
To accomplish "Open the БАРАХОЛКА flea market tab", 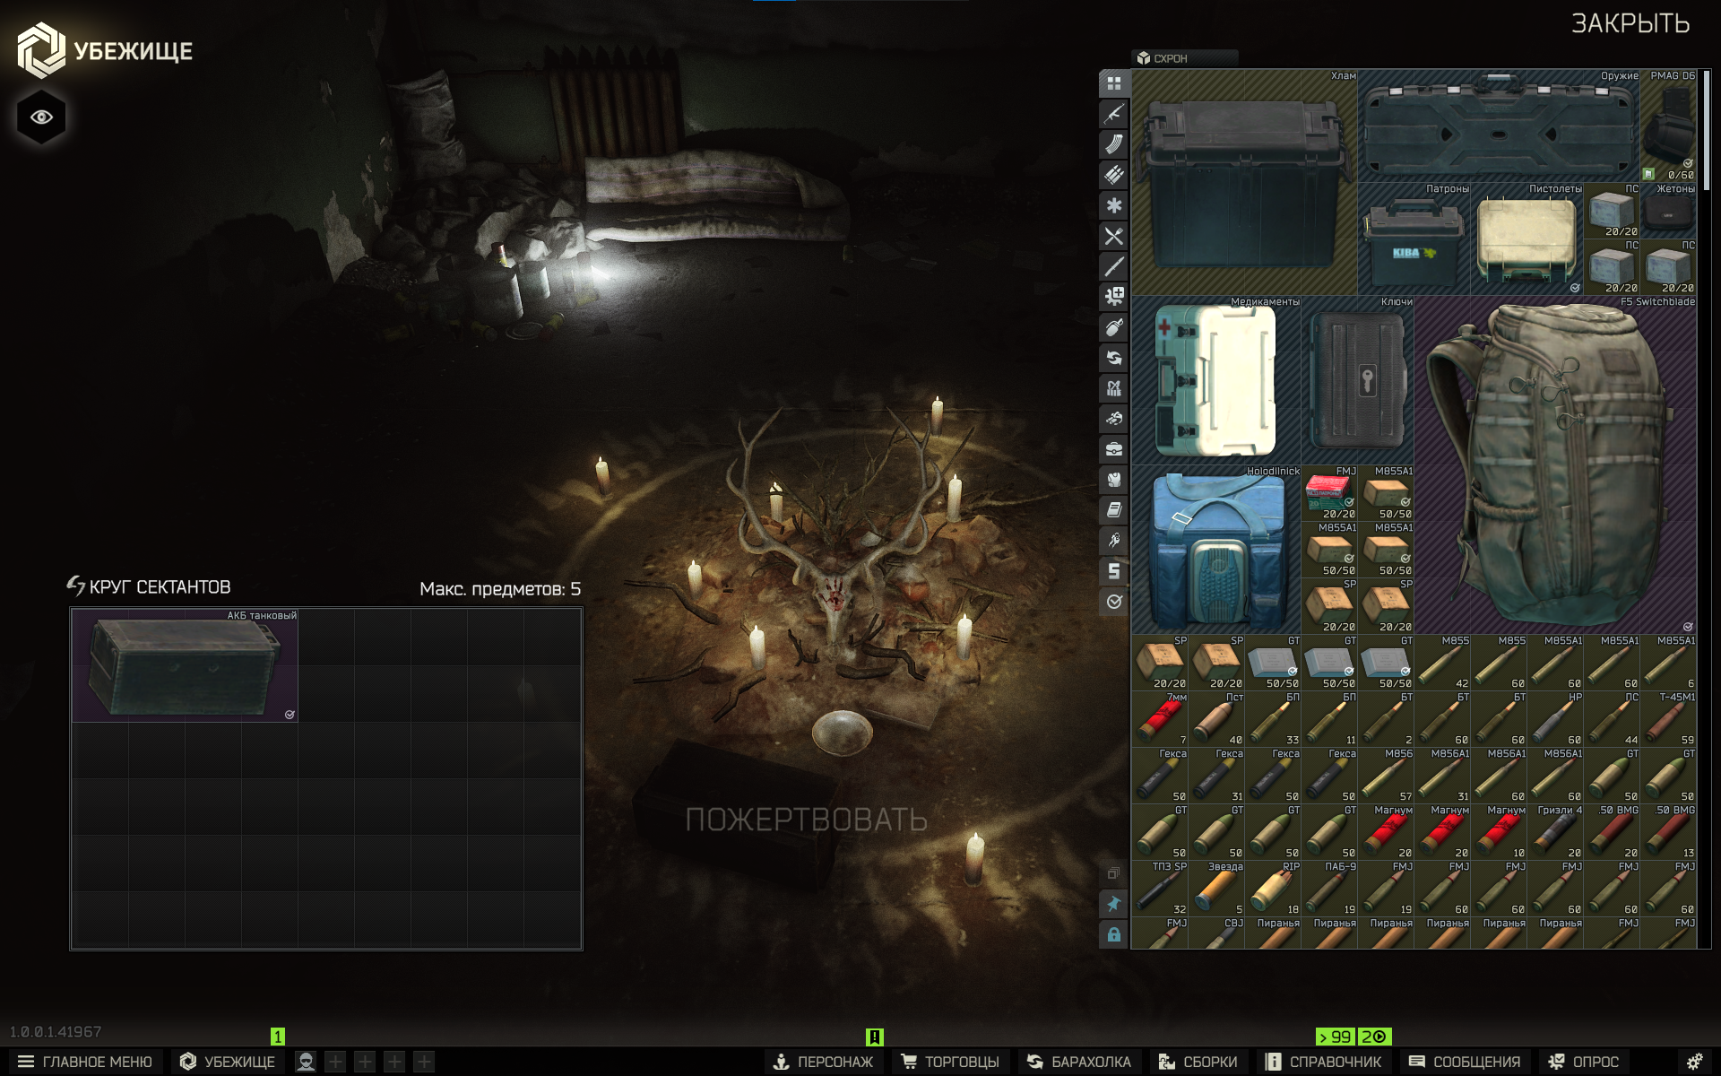I will (x=1078, y=1062).
